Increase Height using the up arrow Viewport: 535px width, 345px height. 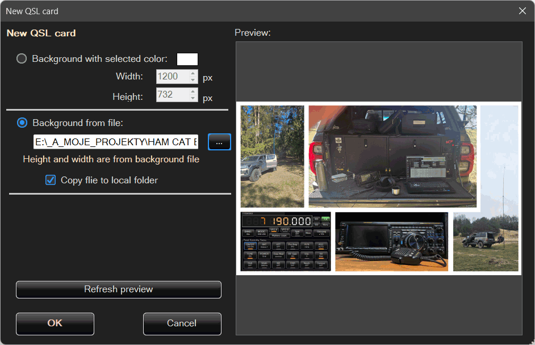[x=193, y=91]
